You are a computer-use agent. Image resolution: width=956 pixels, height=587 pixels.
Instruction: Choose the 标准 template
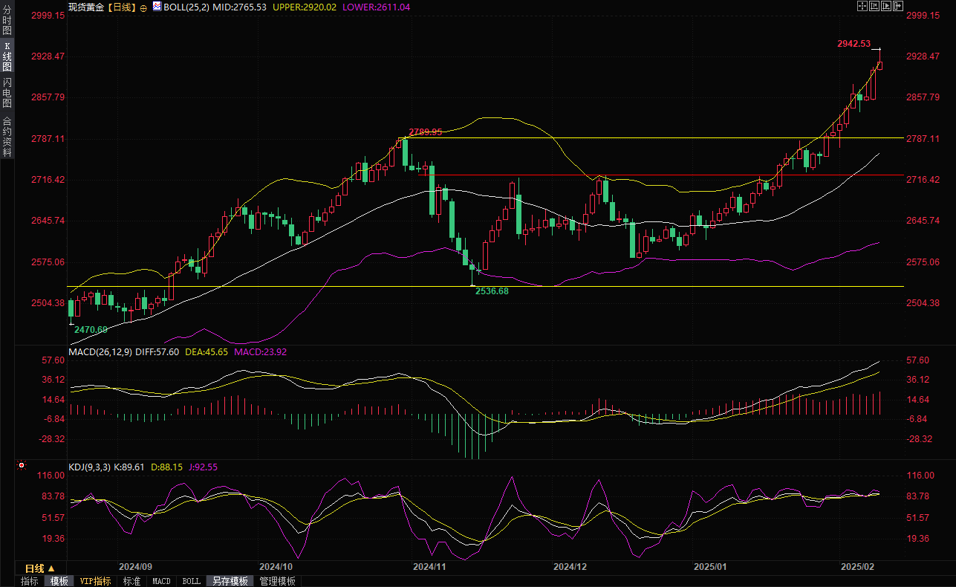pyautogui.click(x=131, y=581)
